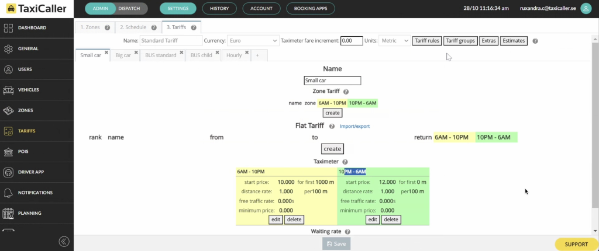Open the Currency dropdown
This screenshot has height=251, width=599.
coord(253,41)
